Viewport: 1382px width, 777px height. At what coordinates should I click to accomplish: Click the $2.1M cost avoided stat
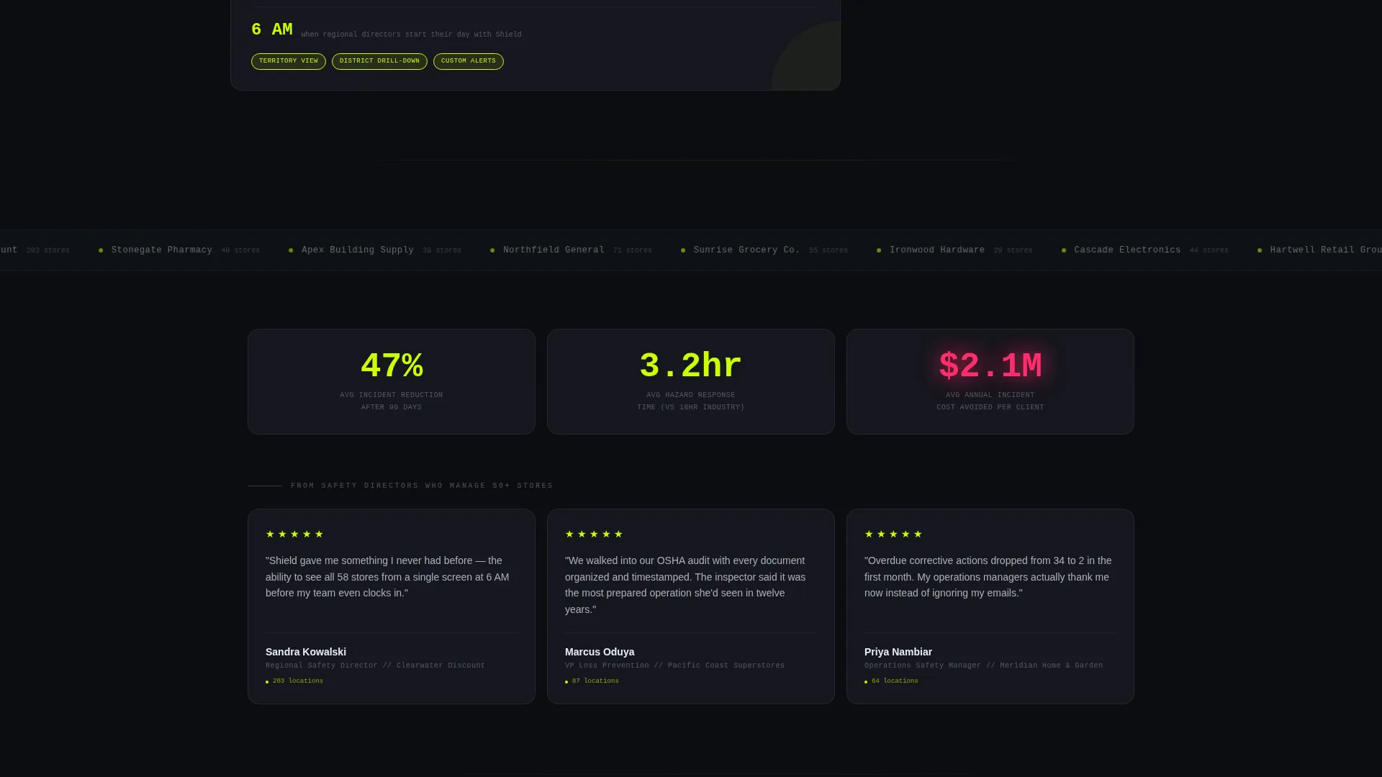coord(990,366)
